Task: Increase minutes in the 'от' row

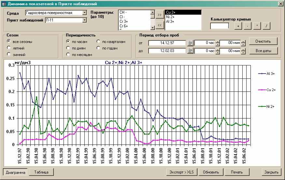Action: point(243,42)
